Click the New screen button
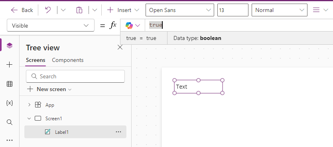333x147 pixels. pos(49,89)
